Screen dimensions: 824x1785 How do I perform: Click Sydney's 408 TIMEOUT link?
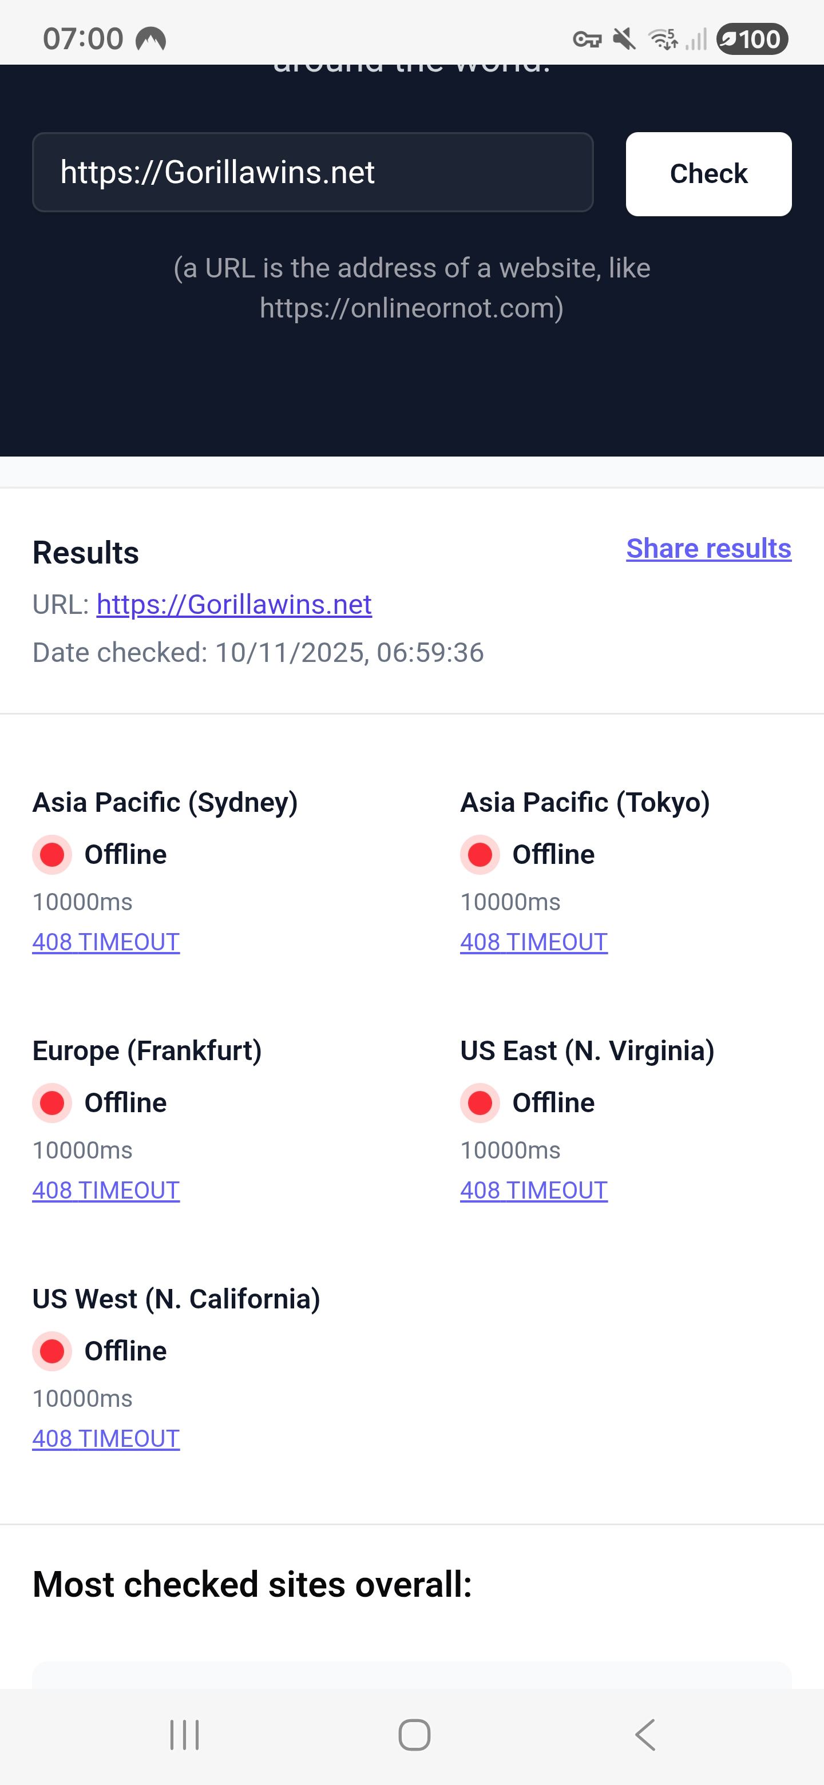pyautogui.click(x=106, y=942)
